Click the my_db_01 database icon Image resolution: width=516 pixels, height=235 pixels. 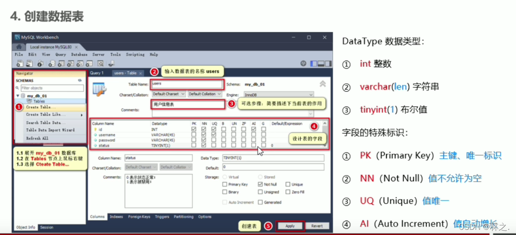coord(23,96)
